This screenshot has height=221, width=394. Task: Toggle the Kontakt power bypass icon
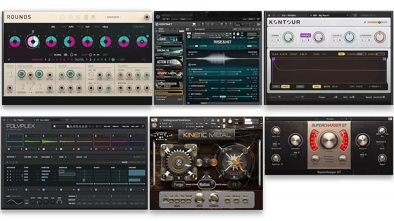click(x=158, y=17)
